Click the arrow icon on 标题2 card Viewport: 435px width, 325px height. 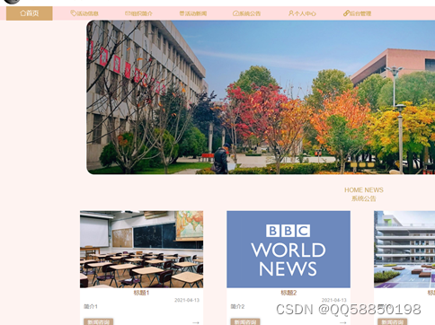pyautogui.click(x=343, y=322)
